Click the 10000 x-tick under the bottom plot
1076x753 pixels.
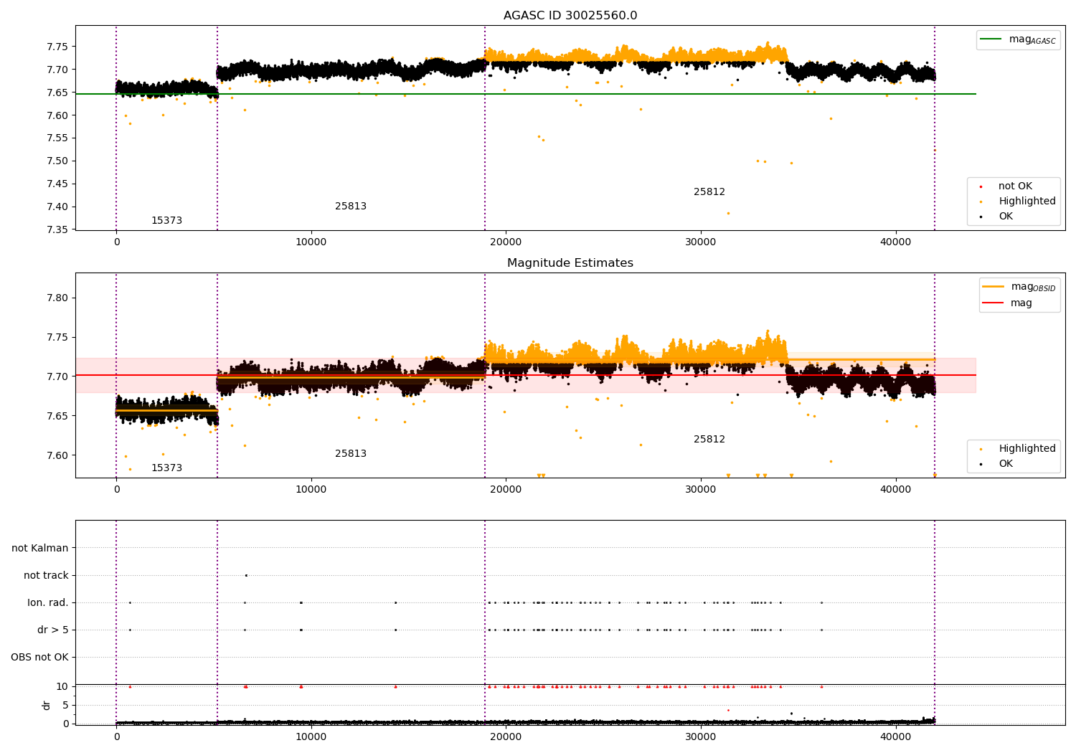click(311, 737)
